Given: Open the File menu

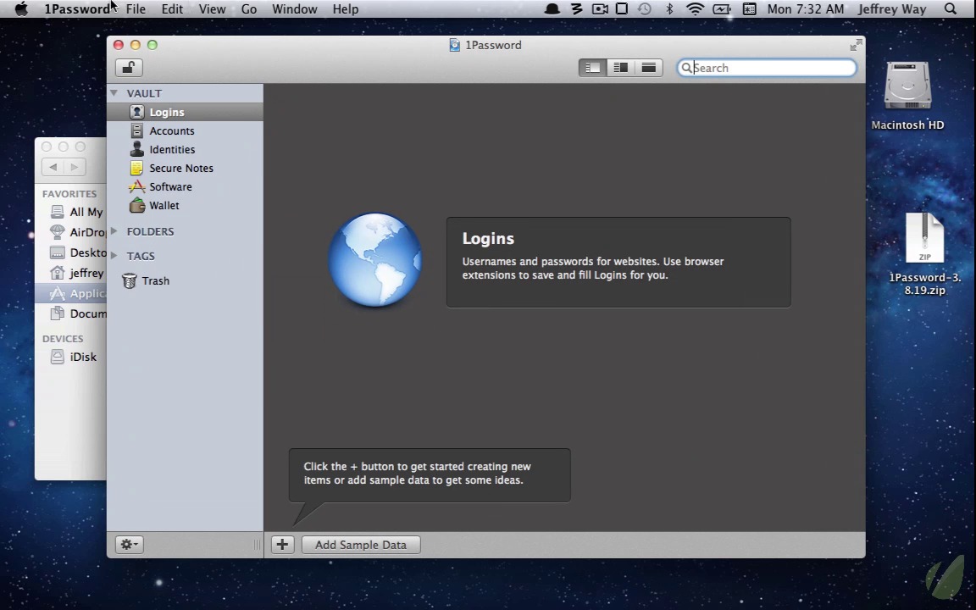Looking at the screenshot, I should point(135,8).
